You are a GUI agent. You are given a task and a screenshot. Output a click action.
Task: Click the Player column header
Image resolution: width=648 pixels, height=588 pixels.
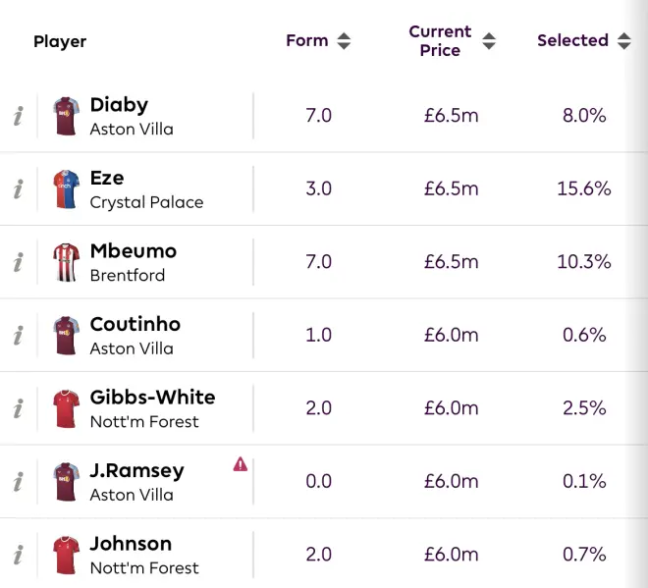pyautogui.click(x=60, y=41)
